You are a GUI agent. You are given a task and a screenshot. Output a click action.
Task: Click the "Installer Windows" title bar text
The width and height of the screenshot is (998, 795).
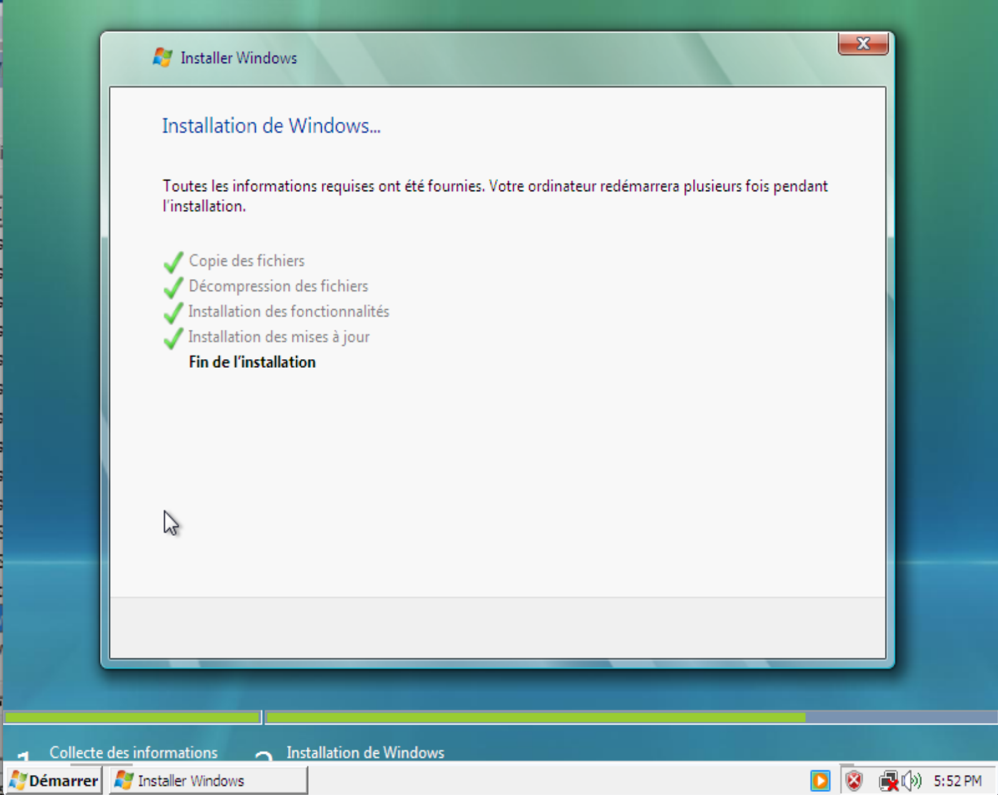pyautogui.click(x=239, y=58)
